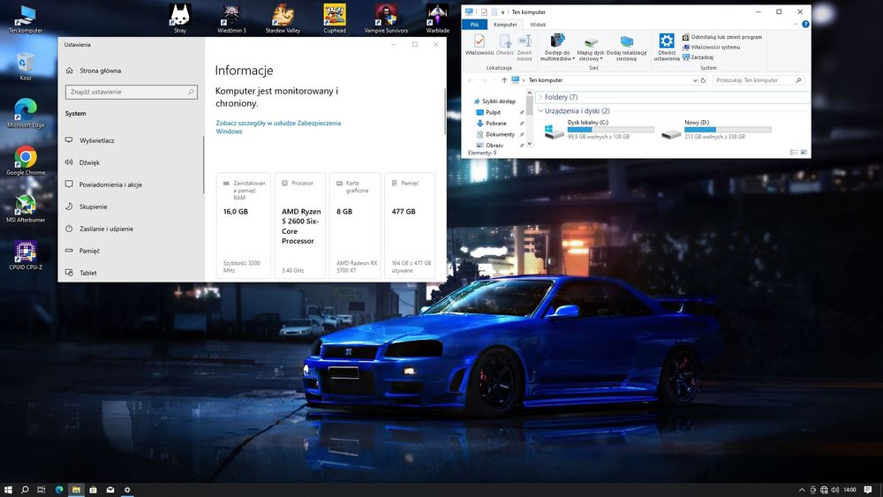The height and width of the screenshot is (497, 883).
Task: Select the Google Chrome desktop icon
Action: point(26,161)
